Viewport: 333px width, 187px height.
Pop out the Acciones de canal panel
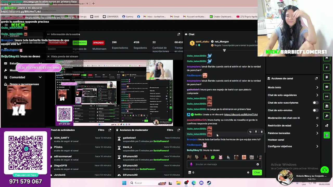pyautogui.click(x=316, y=78)
